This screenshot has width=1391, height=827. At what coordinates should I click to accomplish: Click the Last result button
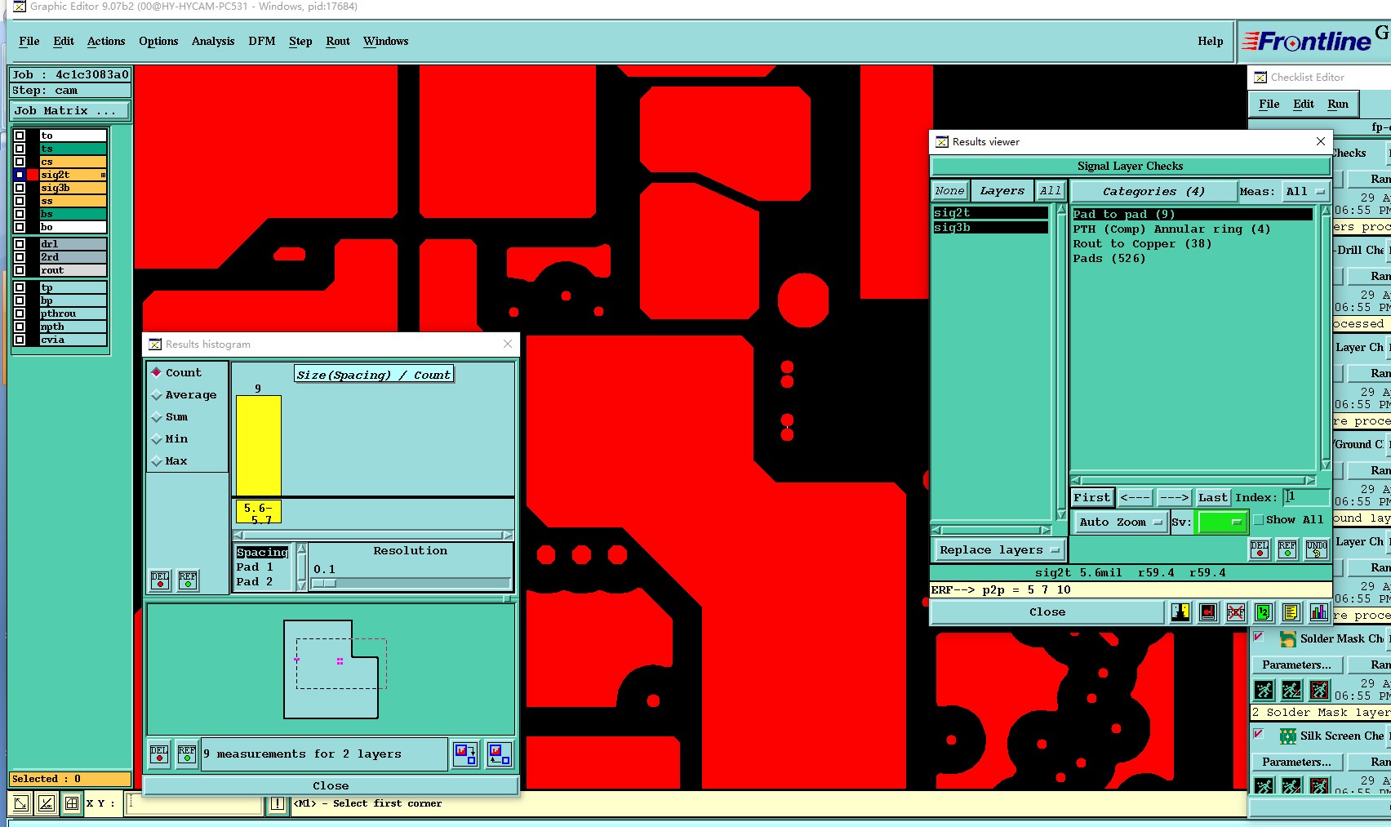click(x=1213, y=498)
